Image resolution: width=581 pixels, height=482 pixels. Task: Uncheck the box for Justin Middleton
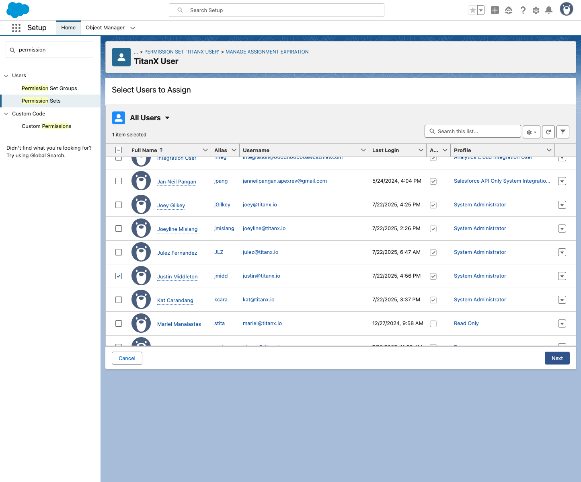pyautogui.click(x=119, y=276)
